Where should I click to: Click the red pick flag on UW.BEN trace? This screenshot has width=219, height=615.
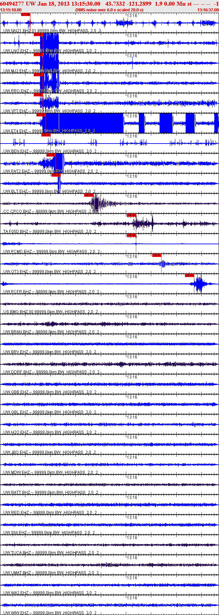(46, 135)
